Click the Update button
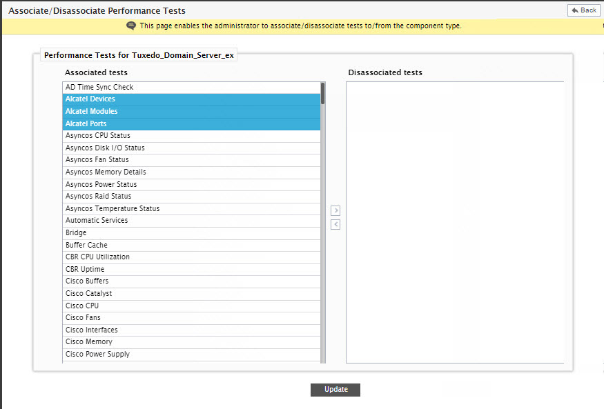This screenshot has width=604, height=409. [335, 390]
